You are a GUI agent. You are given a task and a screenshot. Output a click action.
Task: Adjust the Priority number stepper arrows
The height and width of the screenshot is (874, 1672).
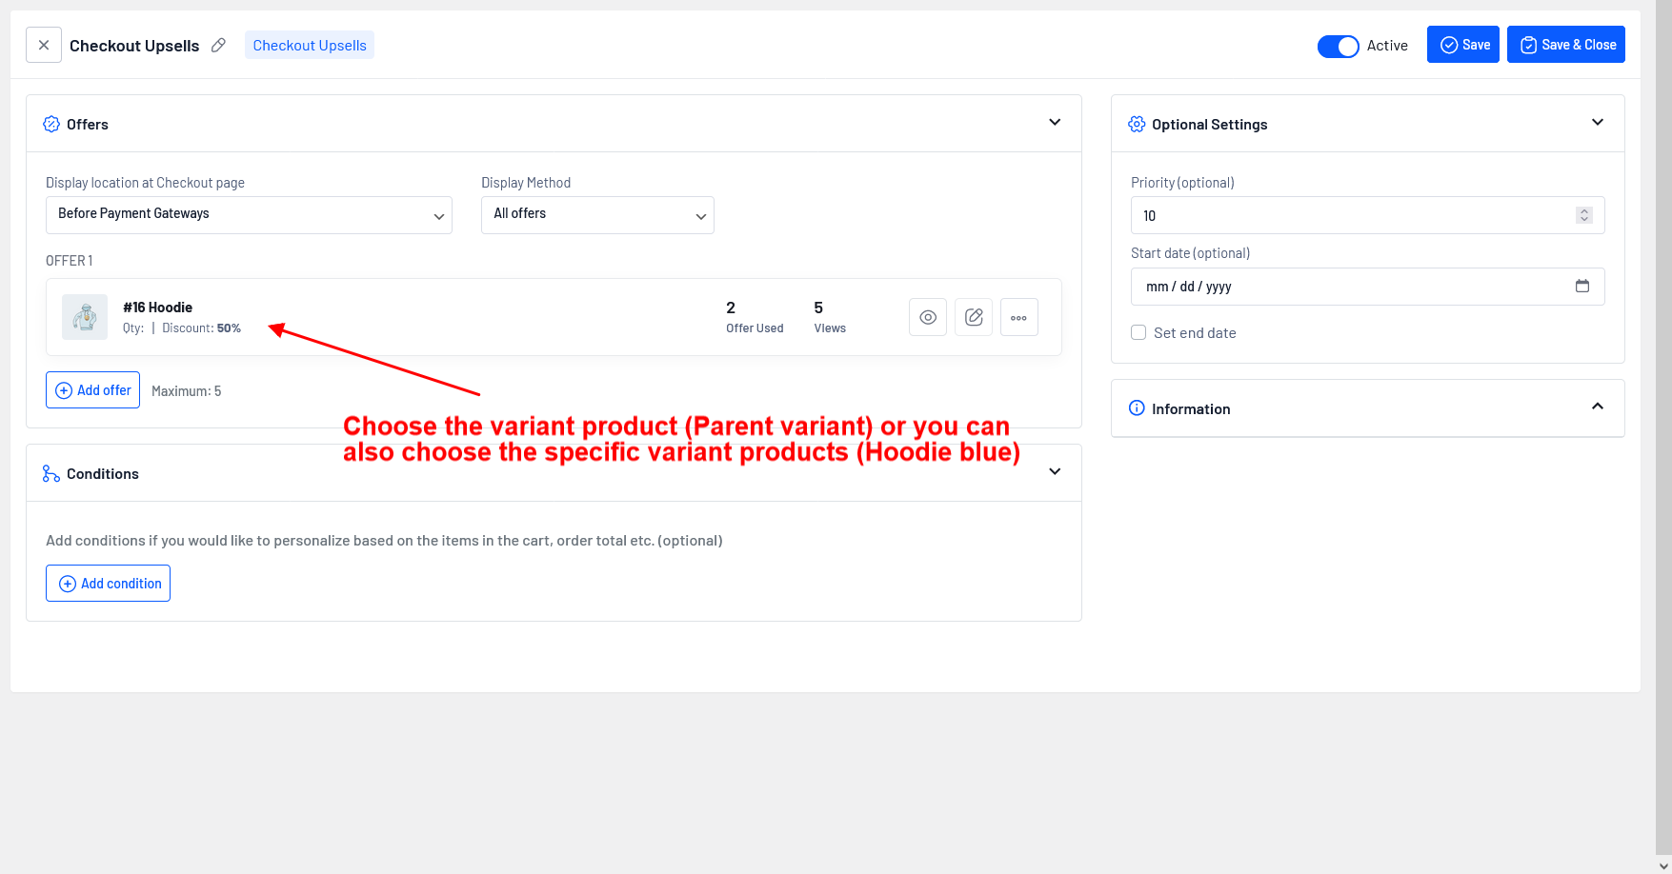(1583, 215)
